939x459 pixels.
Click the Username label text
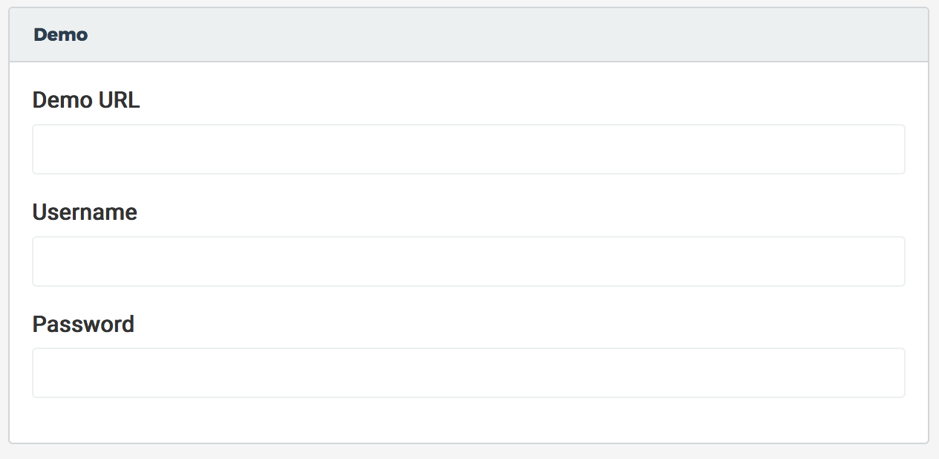[85, 212]
